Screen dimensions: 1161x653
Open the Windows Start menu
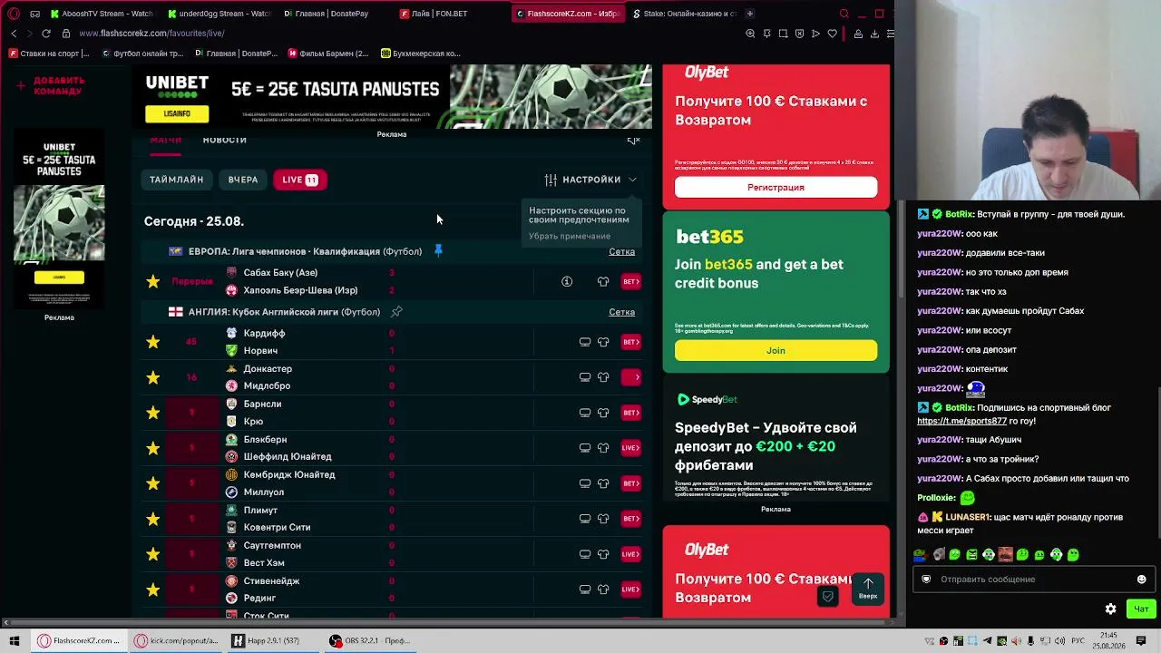coord(14,640)
